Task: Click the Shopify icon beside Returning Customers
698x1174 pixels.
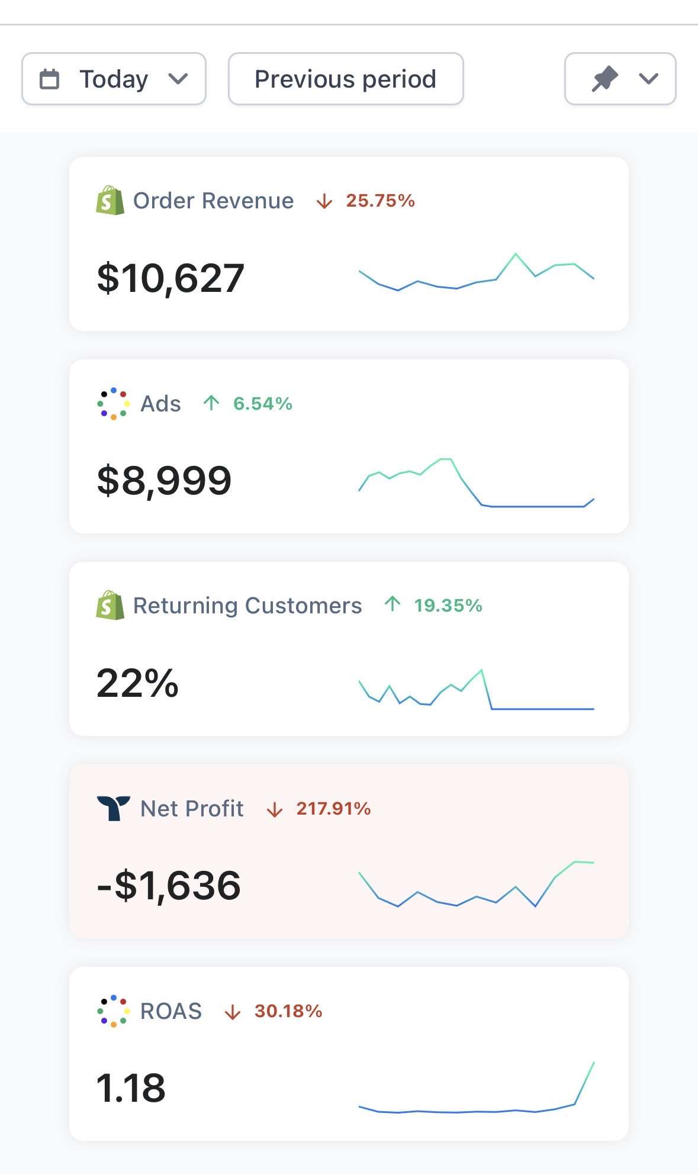Action: click(x=110, y=605)
